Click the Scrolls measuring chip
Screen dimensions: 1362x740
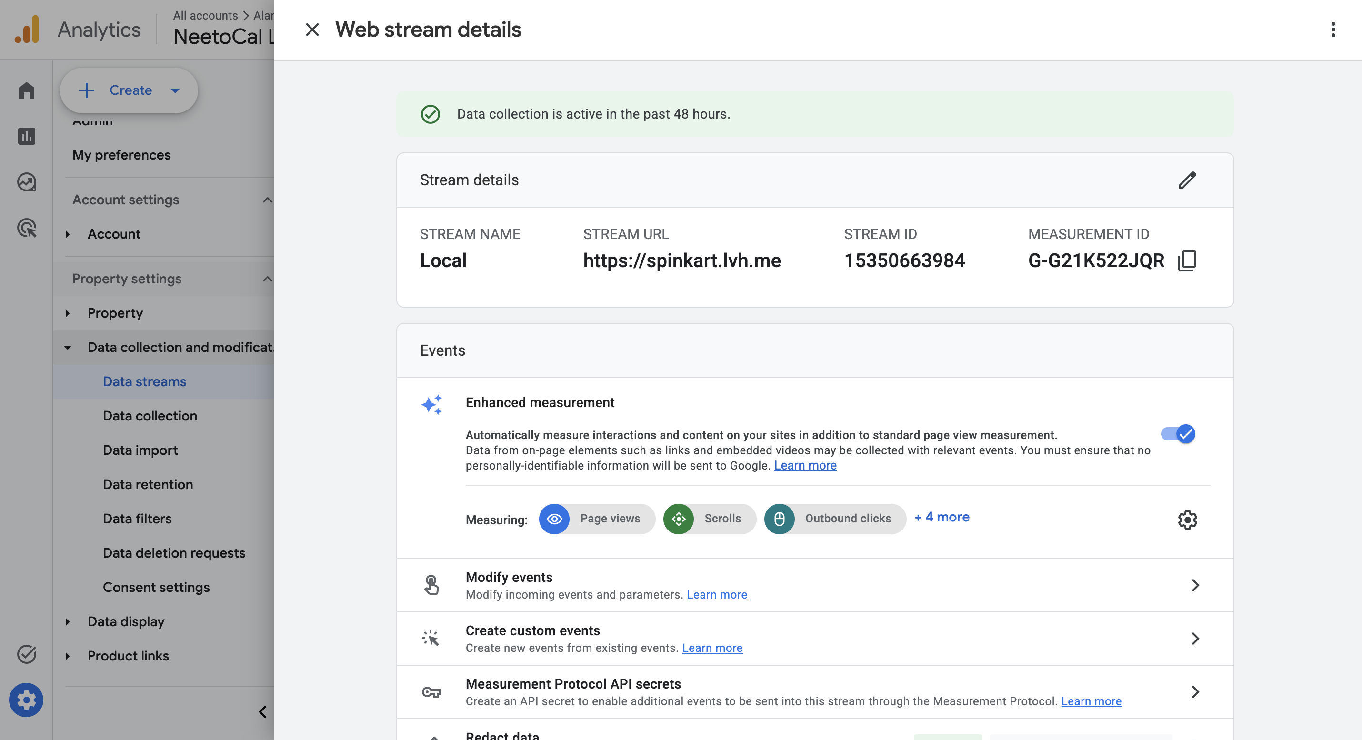[709, 519]
